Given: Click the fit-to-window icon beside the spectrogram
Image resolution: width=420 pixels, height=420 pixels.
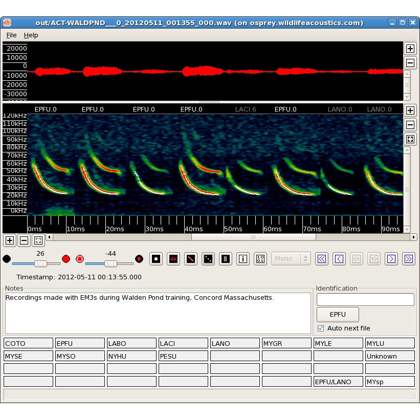Looking at the screenshot, I should click(410, 139).
